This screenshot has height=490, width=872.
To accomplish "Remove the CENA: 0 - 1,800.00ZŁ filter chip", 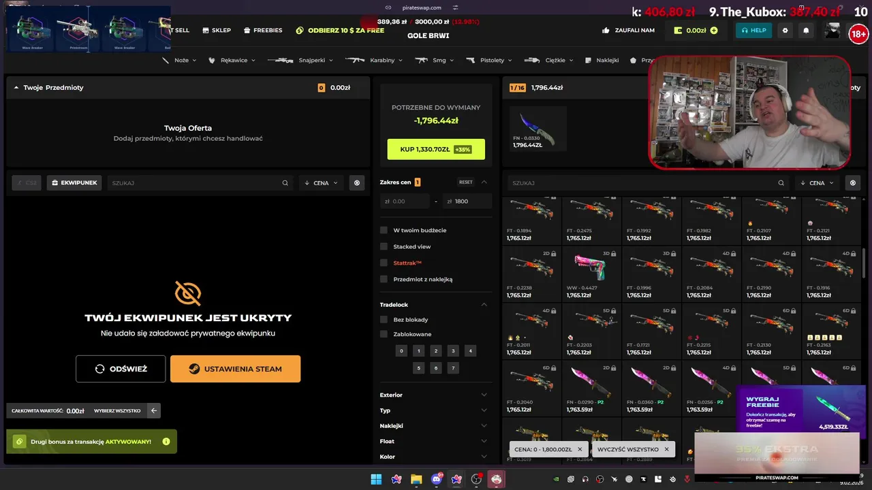I will coord(580,449).
